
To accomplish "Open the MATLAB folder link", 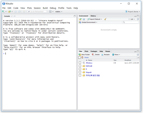I will click(89, 66).
